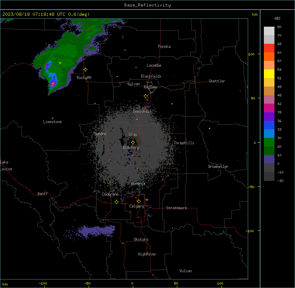Select the light gray 70-80 dBZ swatch
Screen dimensions: 295x288
tap(269, 31)
